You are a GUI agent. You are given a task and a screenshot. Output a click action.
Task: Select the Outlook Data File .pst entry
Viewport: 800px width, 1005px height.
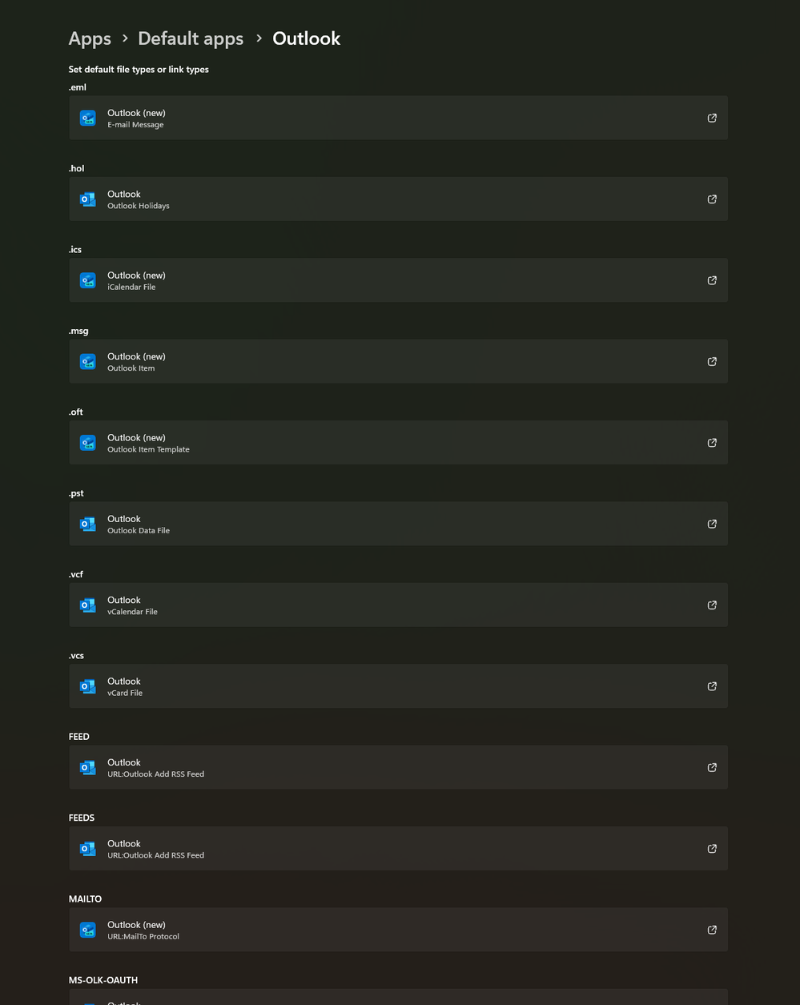(x=398, y=524)
